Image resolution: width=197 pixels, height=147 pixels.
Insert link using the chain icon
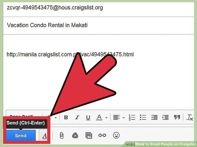tap(102, 135)
